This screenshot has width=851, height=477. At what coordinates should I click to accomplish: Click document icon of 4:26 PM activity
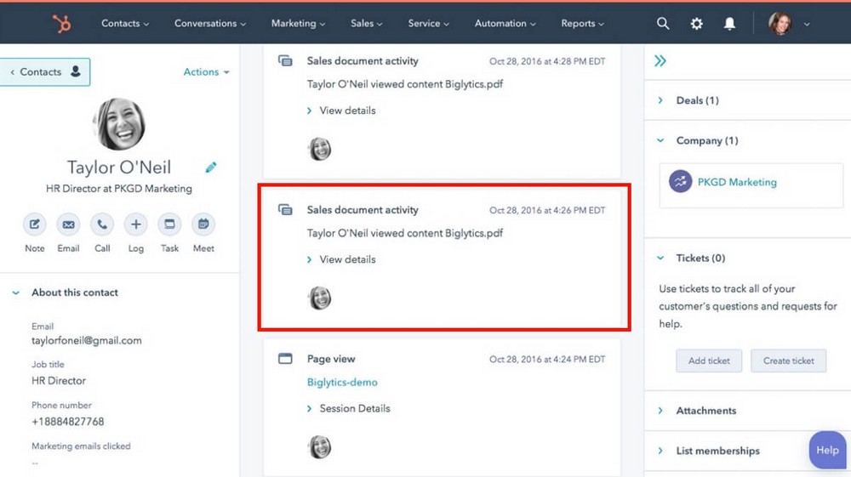[x=285, y=210]
